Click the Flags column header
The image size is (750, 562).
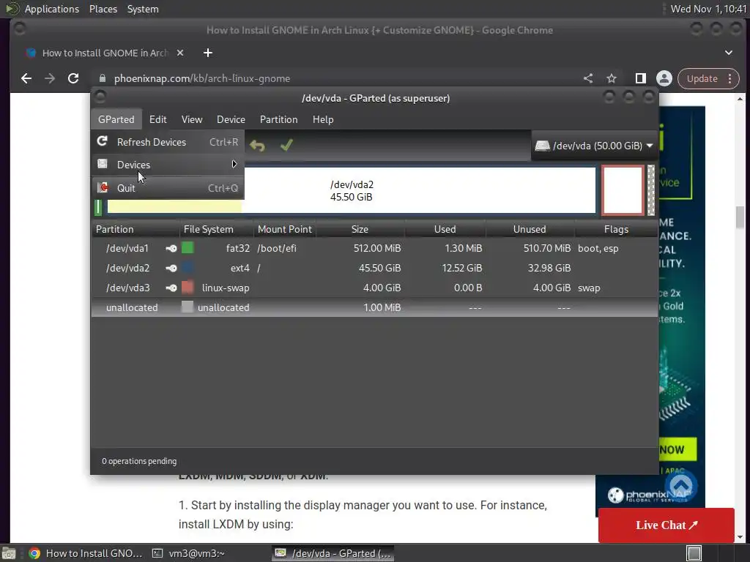click(x=616, y=229)
